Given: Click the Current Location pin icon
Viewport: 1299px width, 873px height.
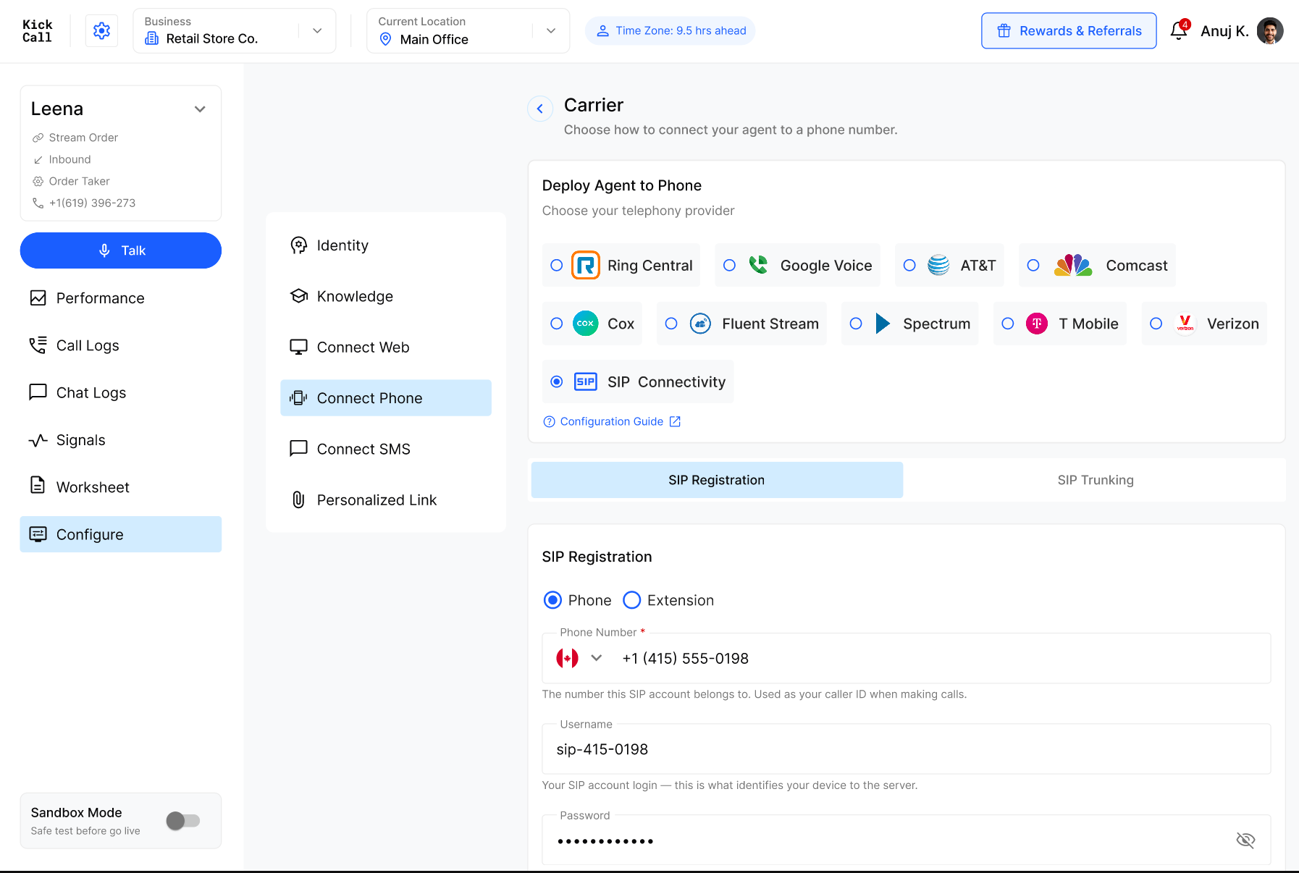Looking at the screenshot, I should pos(386,39).
